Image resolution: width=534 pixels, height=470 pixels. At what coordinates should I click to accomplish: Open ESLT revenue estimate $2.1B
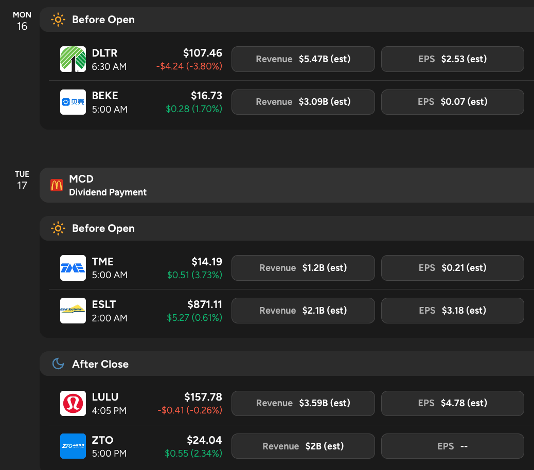point(303,311)
